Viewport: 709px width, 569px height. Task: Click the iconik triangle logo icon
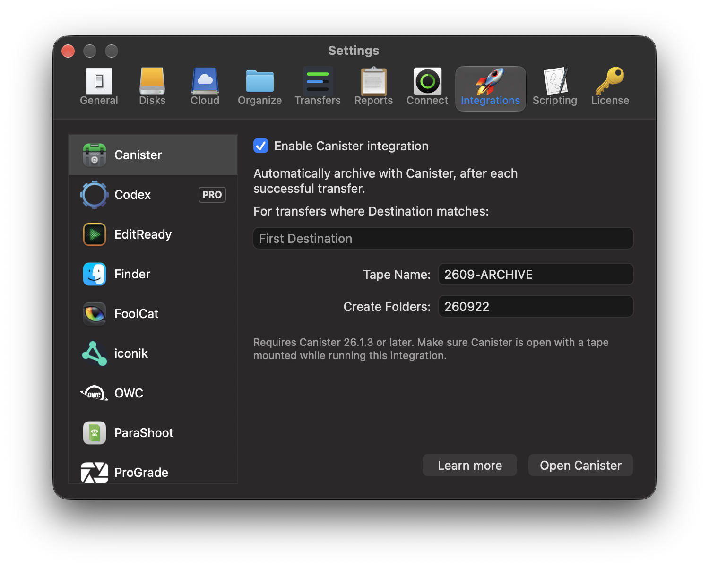95,353
